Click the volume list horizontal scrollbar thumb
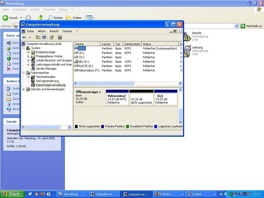 (x=106, y=83)
